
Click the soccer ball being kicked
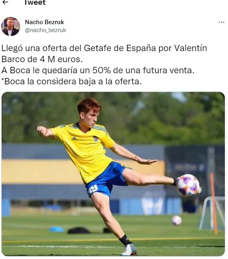tap(188, 185)
